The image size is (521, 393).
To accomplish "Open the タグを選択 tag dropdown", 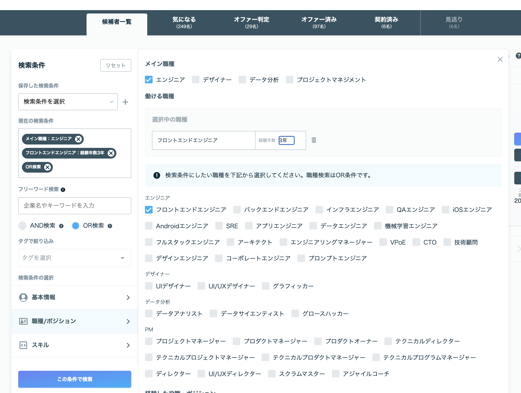I will coord(75,258).
